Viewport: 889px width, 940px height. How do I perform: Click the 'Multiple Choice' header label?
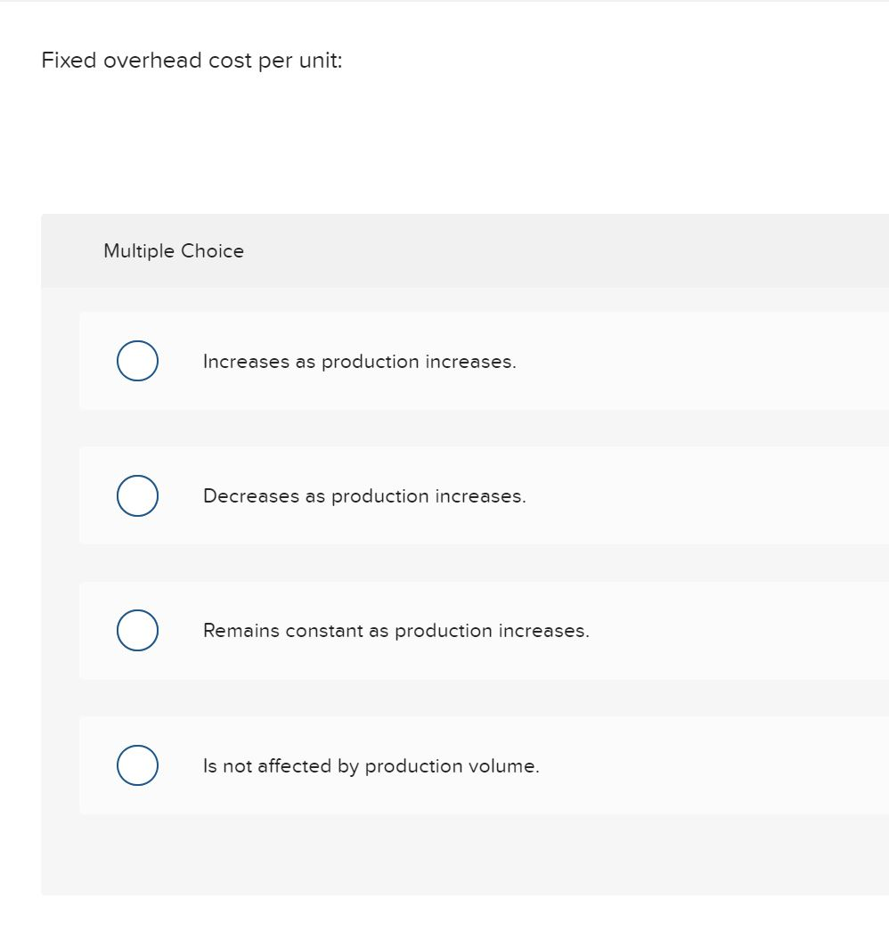[x=173, y=250]
